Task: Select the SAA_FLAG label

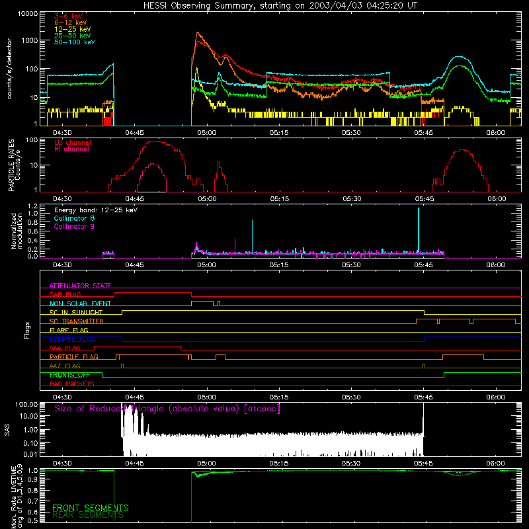Action: [x=65, y=348]
